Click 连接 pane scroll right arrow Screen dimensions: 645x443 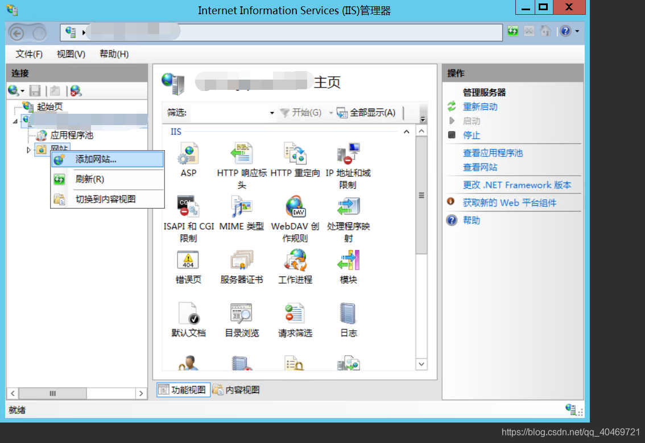coord(141,393)
